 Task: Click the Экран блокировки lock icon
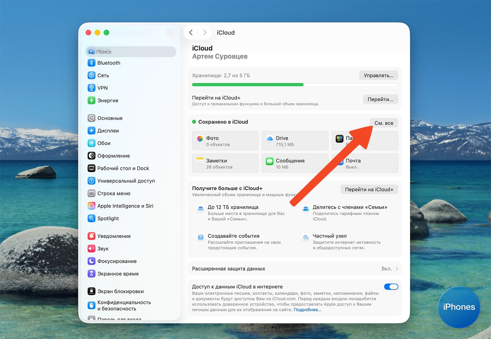(91, 291)
